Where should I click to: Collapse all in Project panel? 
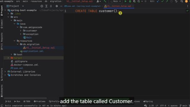tap(51, 6)
